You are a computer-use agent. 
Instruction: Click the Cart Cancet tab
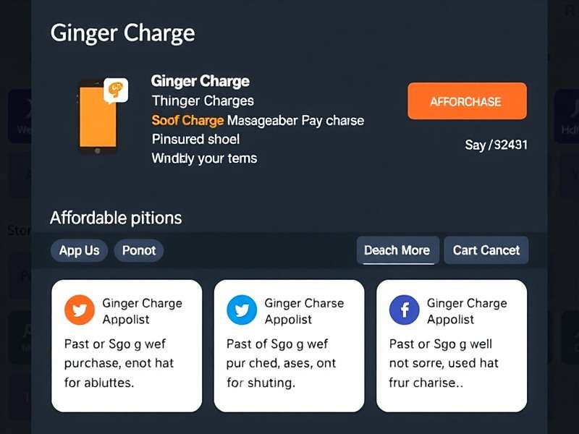486,250
